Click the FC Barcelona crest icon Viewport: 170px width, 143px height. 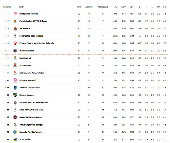click(15, 65)
